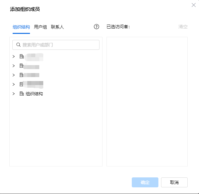
Task: Expand the fourth organization tree node
Action: 14,84
